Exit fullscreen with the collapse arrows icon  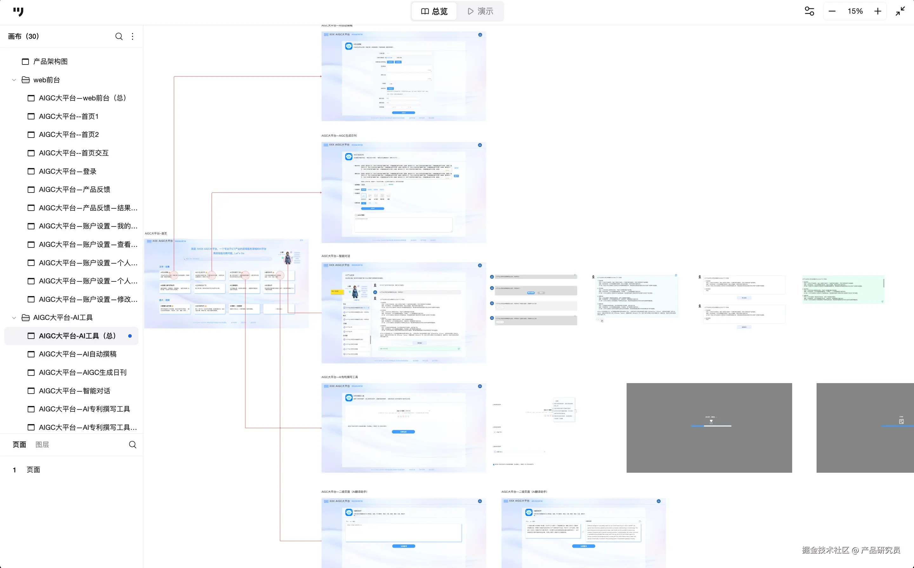pos(900,11)
